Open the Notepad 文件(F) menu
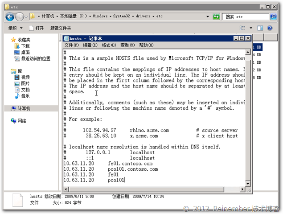This screenshot has width=283, height=214. click(x=71, y=45)
